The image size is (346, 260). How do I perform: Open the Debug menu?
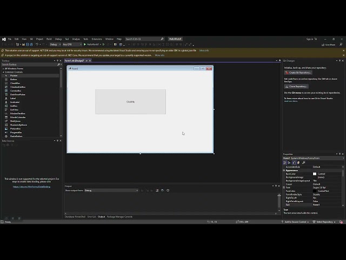(58, 39)
